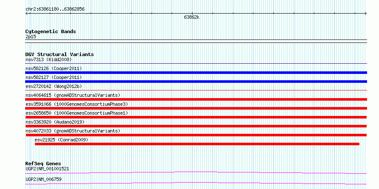Click the chr2:63861180..63862856 coordinates label
379x189 pixels.
click(x=55, y=9)
